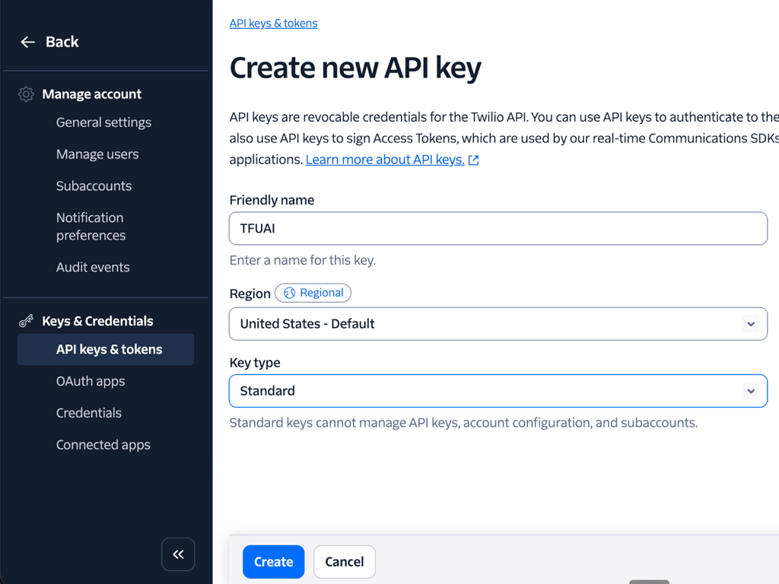779x584 pixels.
Task: Open the Region dropdown chevron
Action: [x=751, y=324]
